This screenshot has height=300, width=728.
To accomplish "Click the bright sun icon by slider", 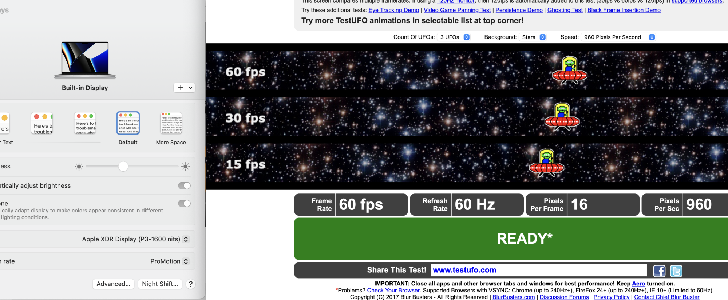I will coord(186,167).
